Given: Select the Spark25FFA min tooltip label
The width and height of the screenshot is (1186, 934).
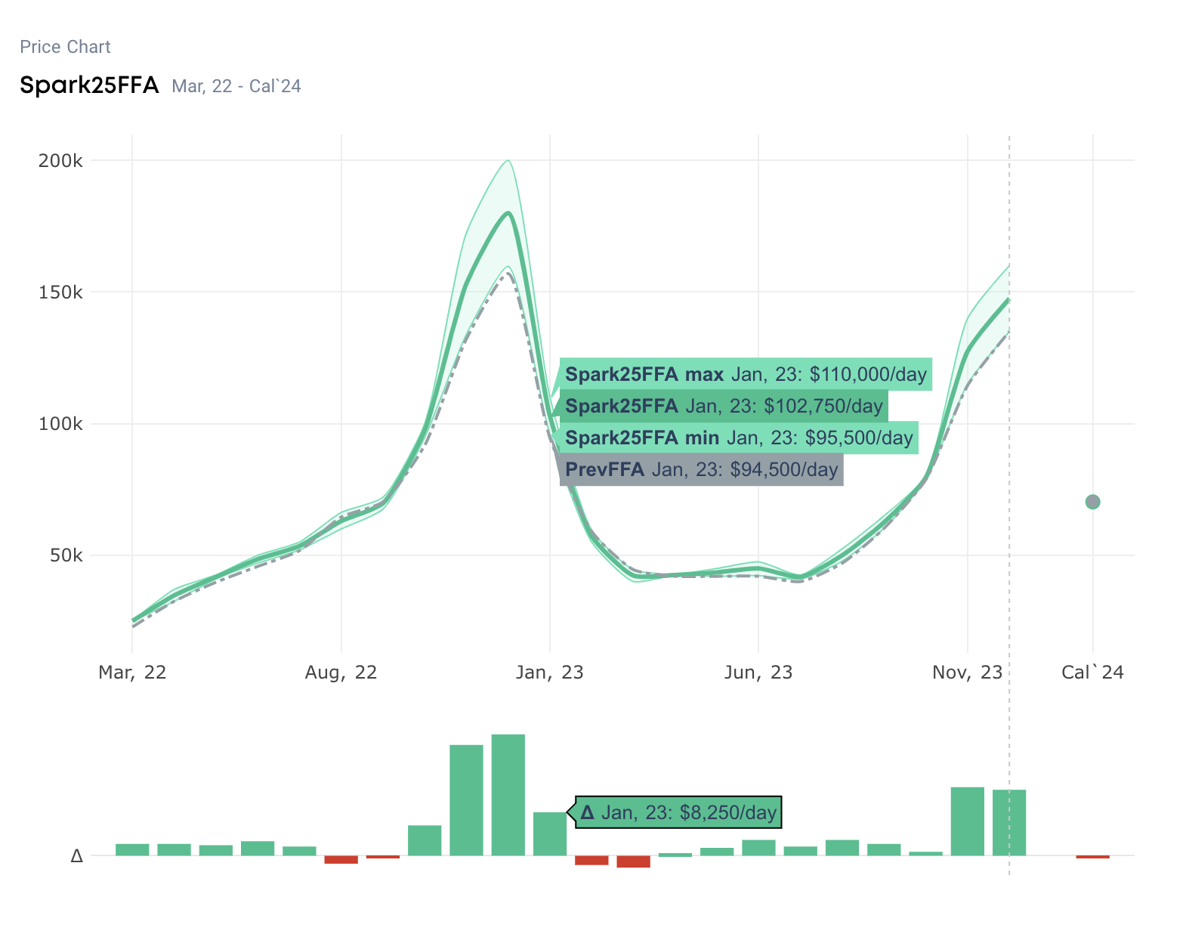Looking at the screenshot, I should tap(739, 438).
